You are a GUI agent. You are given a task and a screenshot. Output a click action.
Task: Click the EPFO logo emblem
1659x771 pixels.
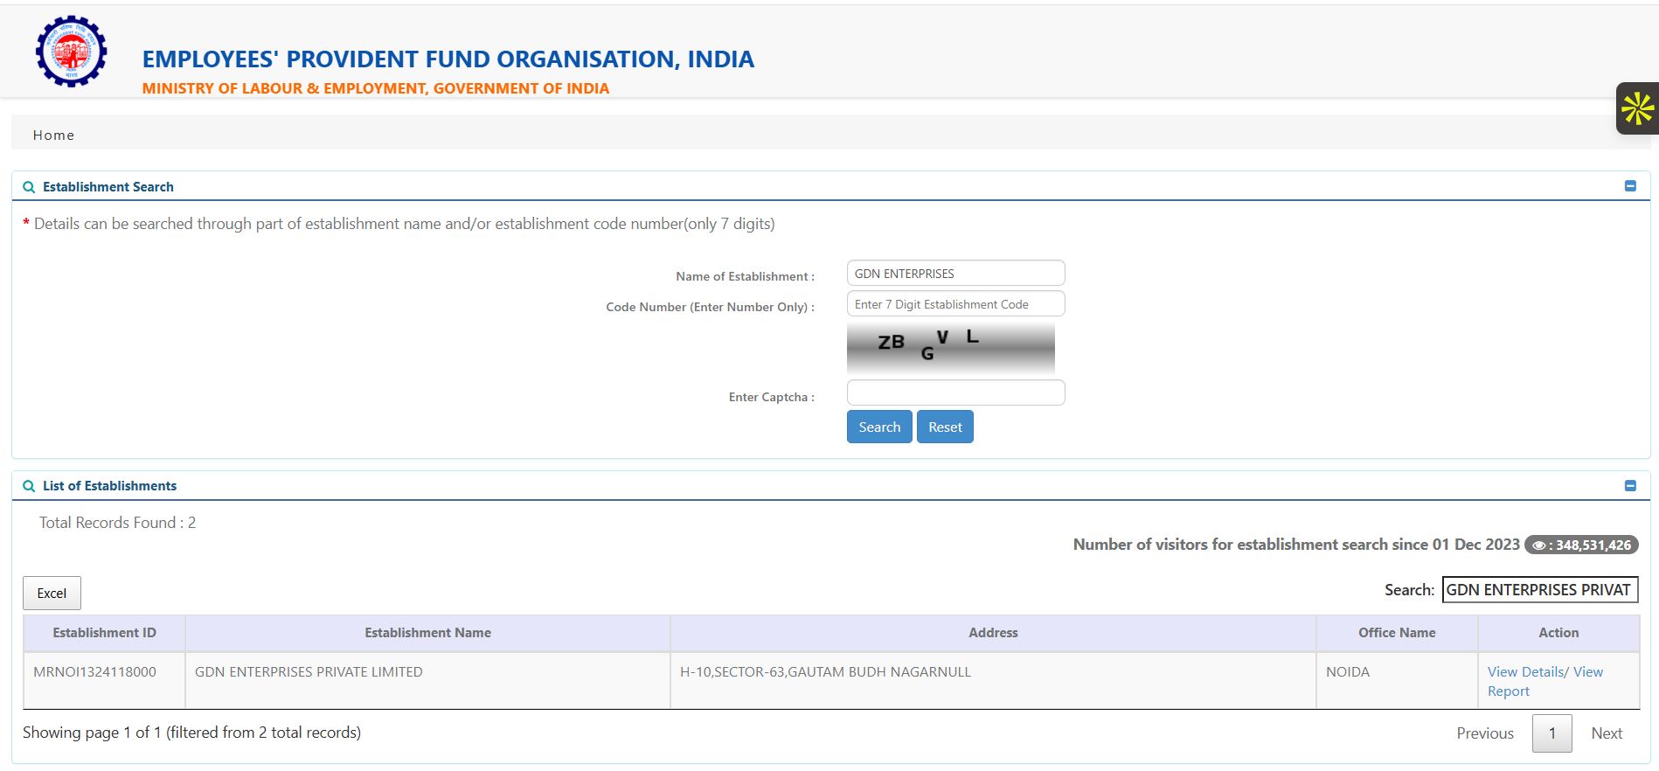71,52
